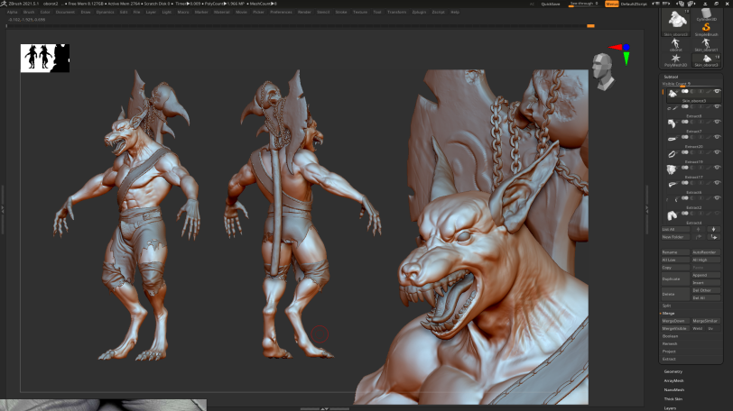The image size is (733, 411).
Task: Expand the Geometry section
Action: 673,371
